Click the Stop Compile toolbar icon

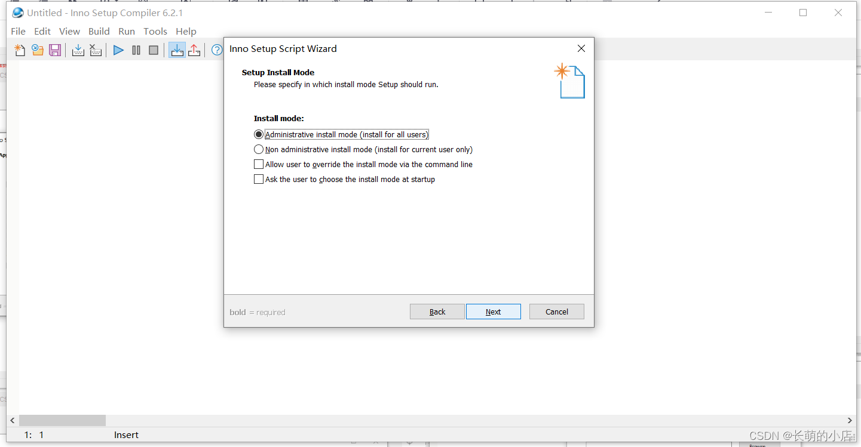point(96,50)
